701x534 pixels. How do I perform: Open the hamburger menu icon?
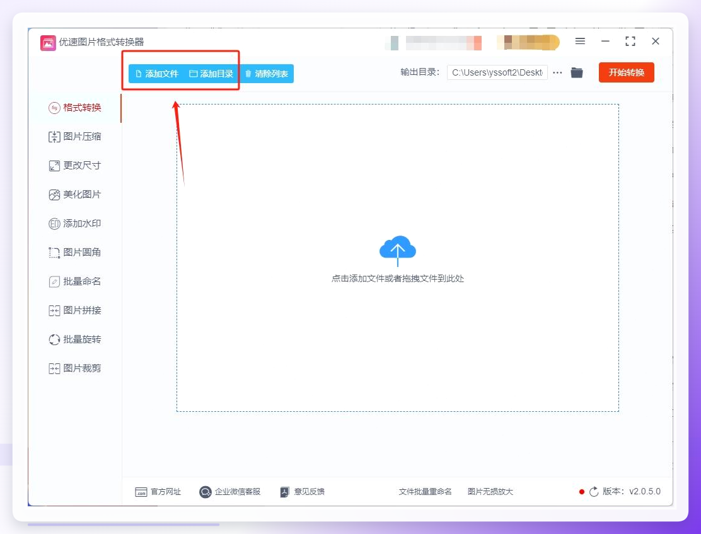581,41
